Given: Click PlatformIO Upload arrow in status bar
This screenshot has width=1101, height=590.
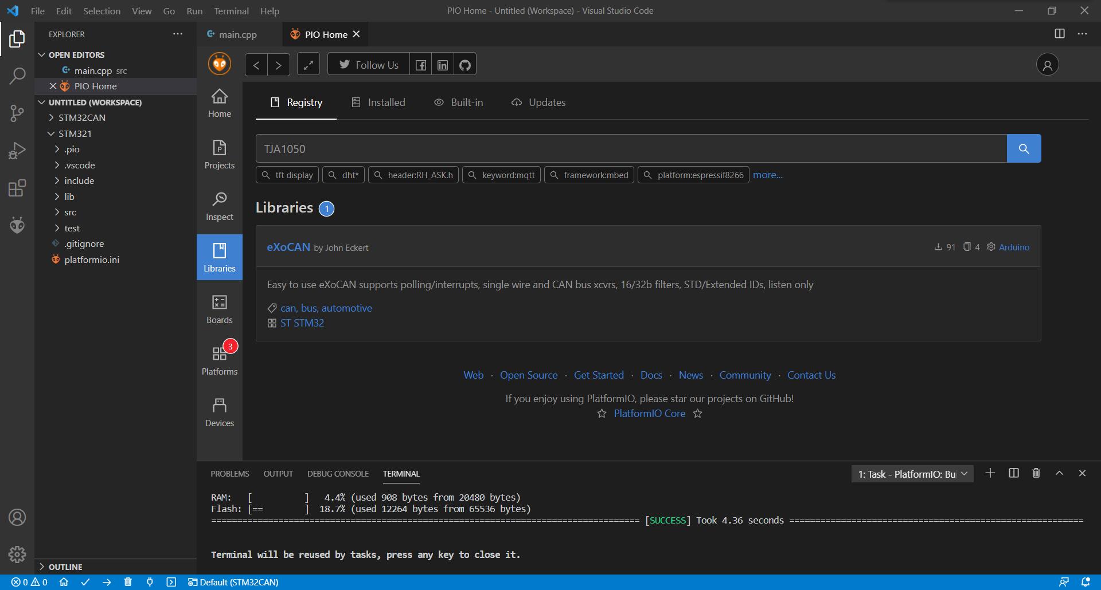Looking at the screenshot, I should (107, 582).
